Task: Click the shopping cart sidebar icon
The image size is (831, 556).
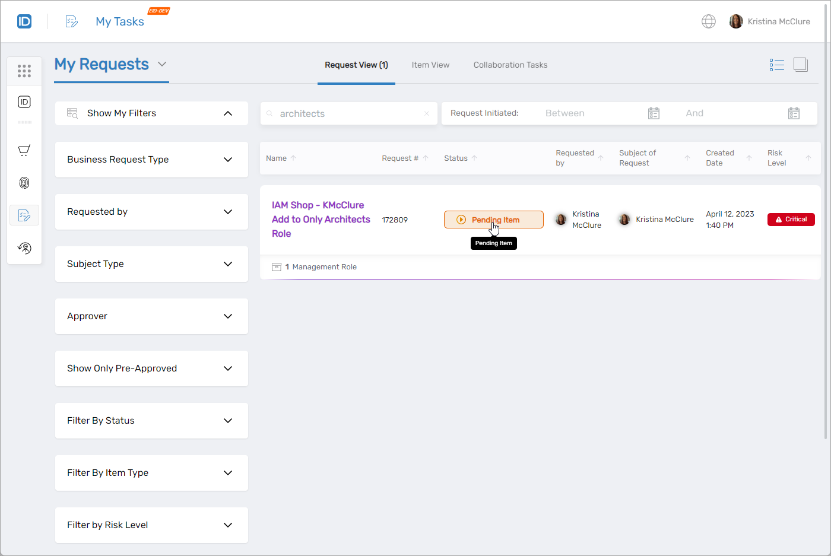Action: tap(24, 150)
